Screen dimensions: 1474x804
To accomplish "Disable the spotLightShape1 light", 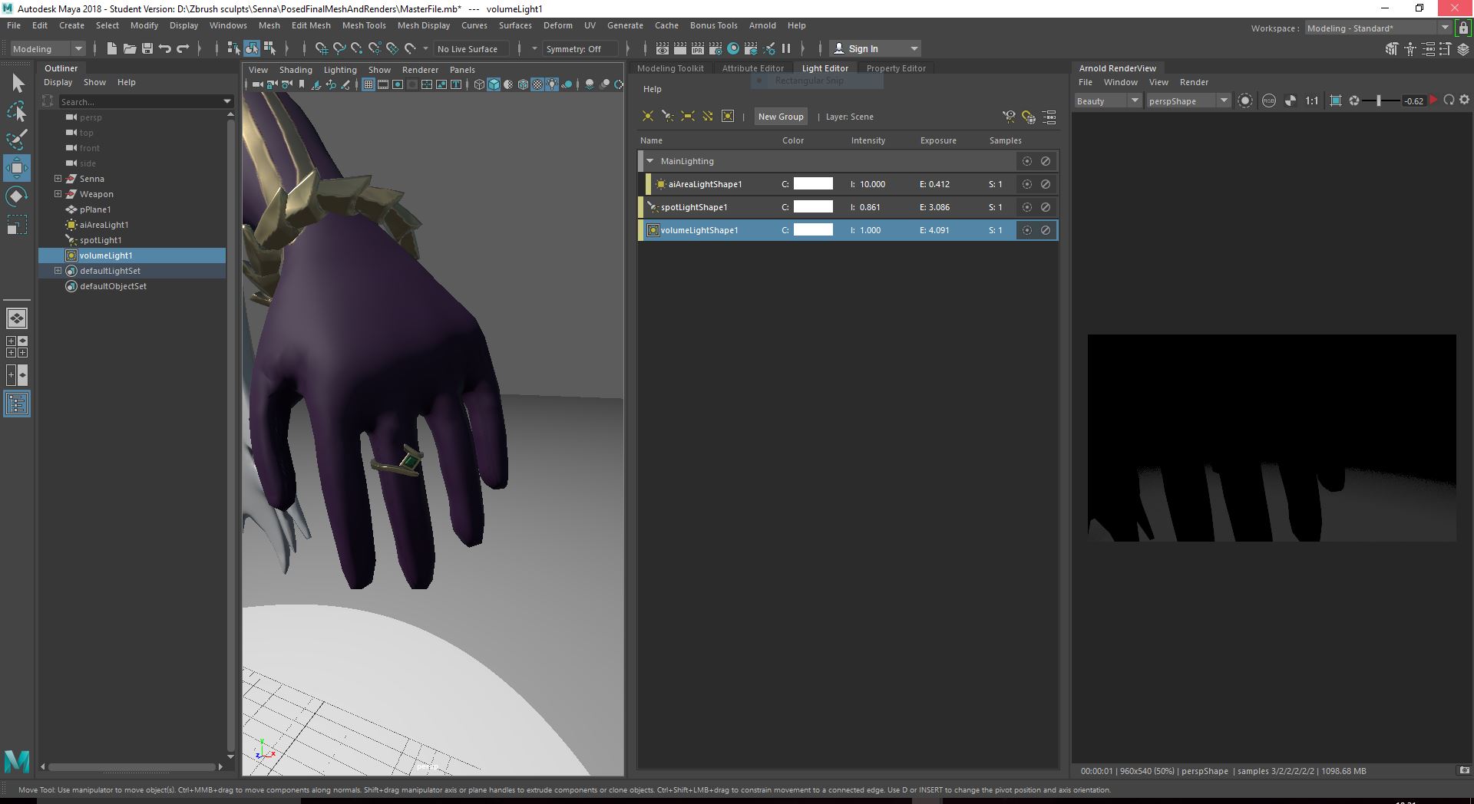I will click(1046, 207).
